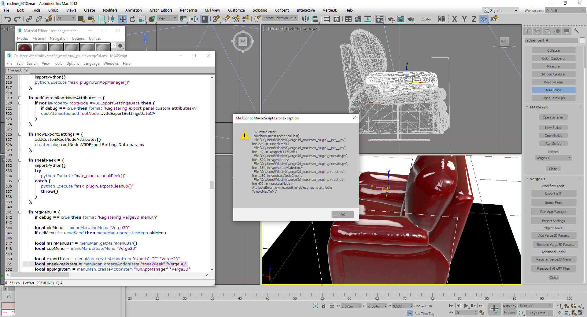The height and width of the screenshot is (317, 587).
Task: Click the Sneak Peek button
Action: (x=553, y=202)
